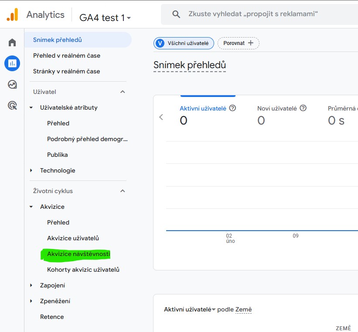358x332 pixels.
Task: Click the help icon beside Aktivní uživatelé
Action: click(x=232, y=108)
